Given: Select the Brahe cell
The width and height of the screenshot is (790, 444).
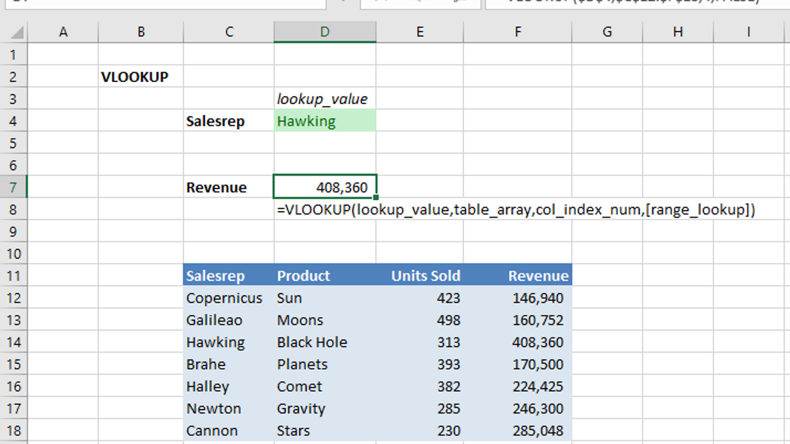Looking at the screenshot, I should point(229,364).
